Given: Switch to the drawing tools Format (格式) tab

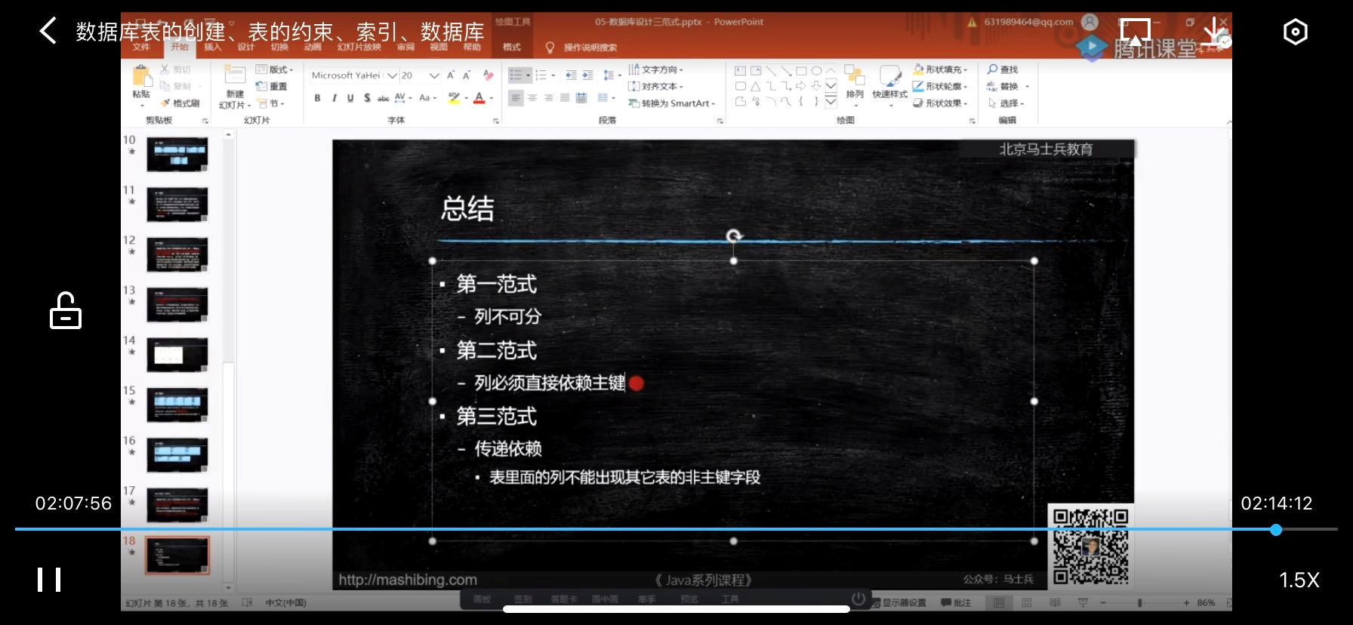Looking at the screenshot, I should tap(512, 47).
